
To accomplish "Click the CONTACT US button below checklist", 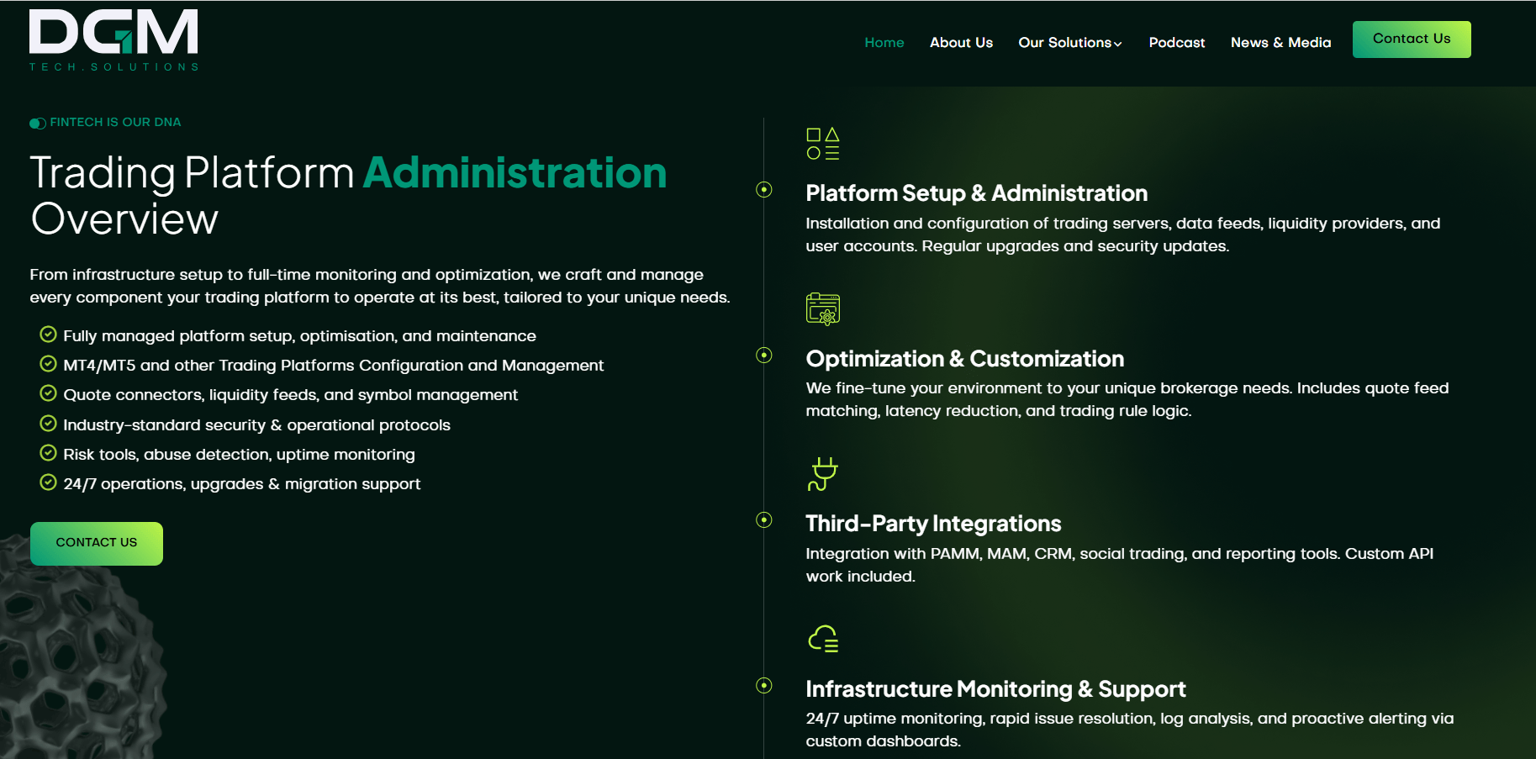I will click(97, 544).
